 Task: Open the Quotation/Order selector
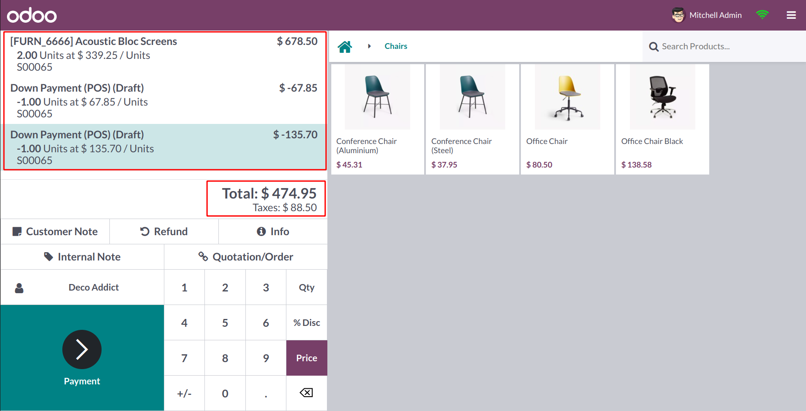(246, 257)
